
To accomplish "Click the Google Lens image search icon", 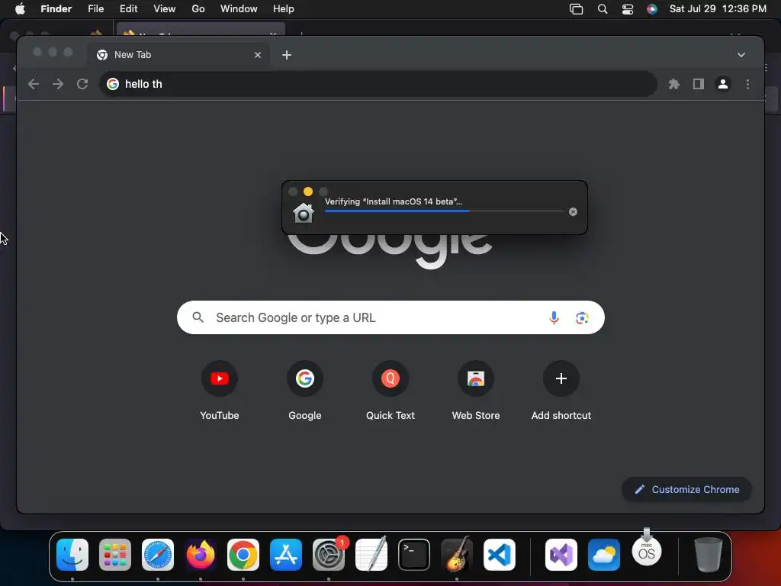I will 582,317.
